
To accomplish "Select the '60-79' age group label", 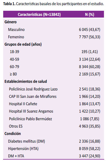I will [x=14, y=67].
